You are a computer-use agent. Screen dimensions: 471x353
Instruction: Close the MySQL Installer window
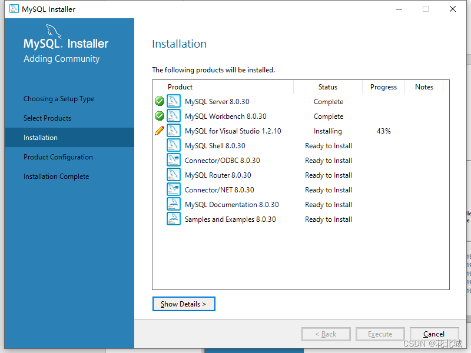pos(453,9)
